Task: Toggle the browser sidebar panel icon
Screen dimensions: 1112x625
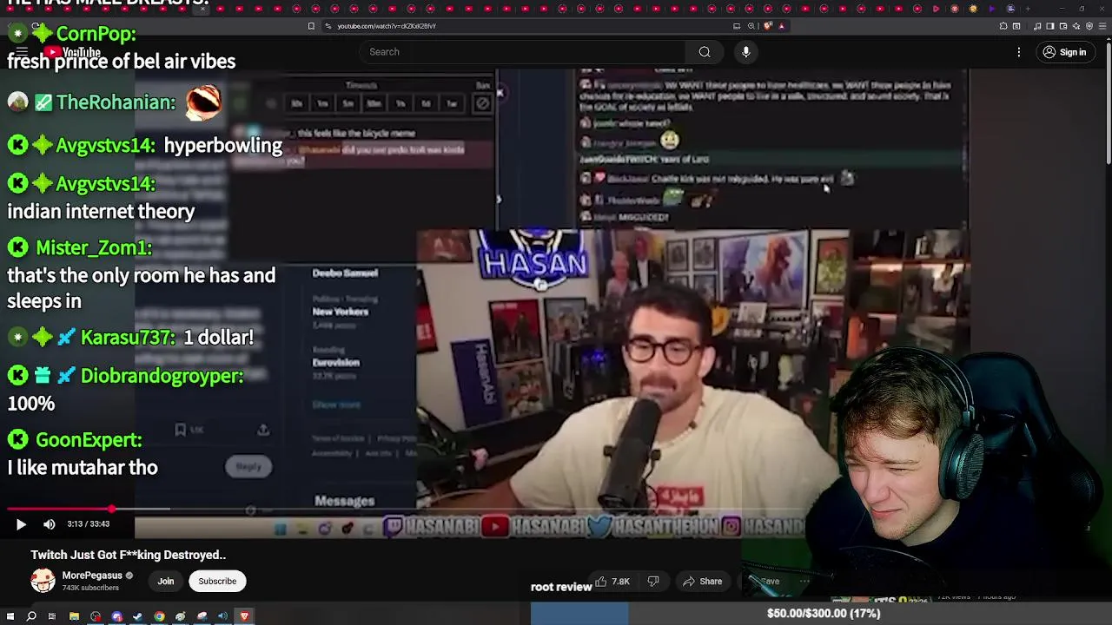Action: point(1050,26)
